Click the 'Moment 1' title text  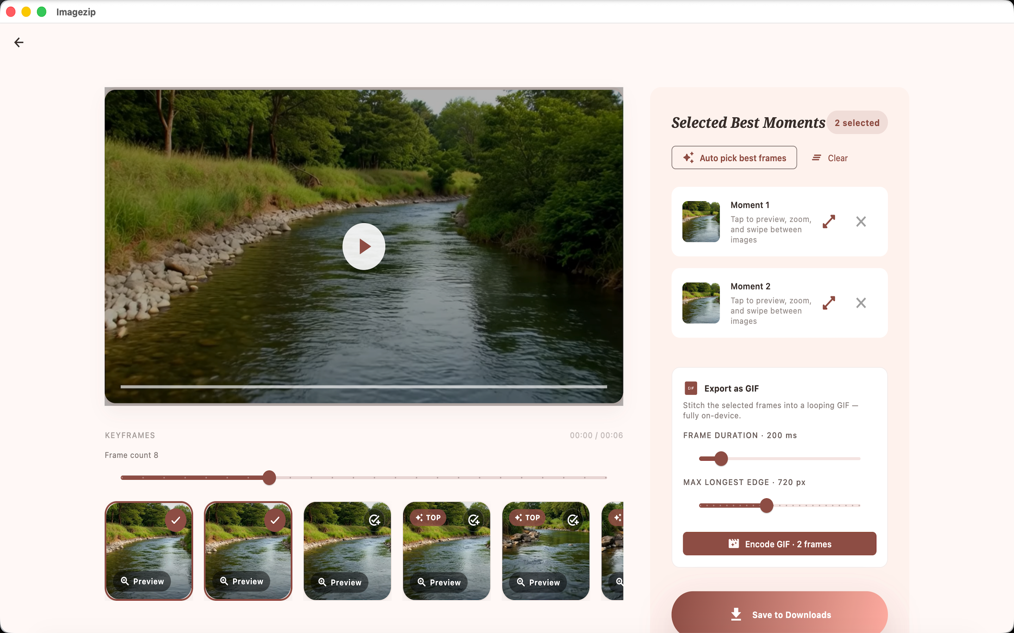click(750, 205)
